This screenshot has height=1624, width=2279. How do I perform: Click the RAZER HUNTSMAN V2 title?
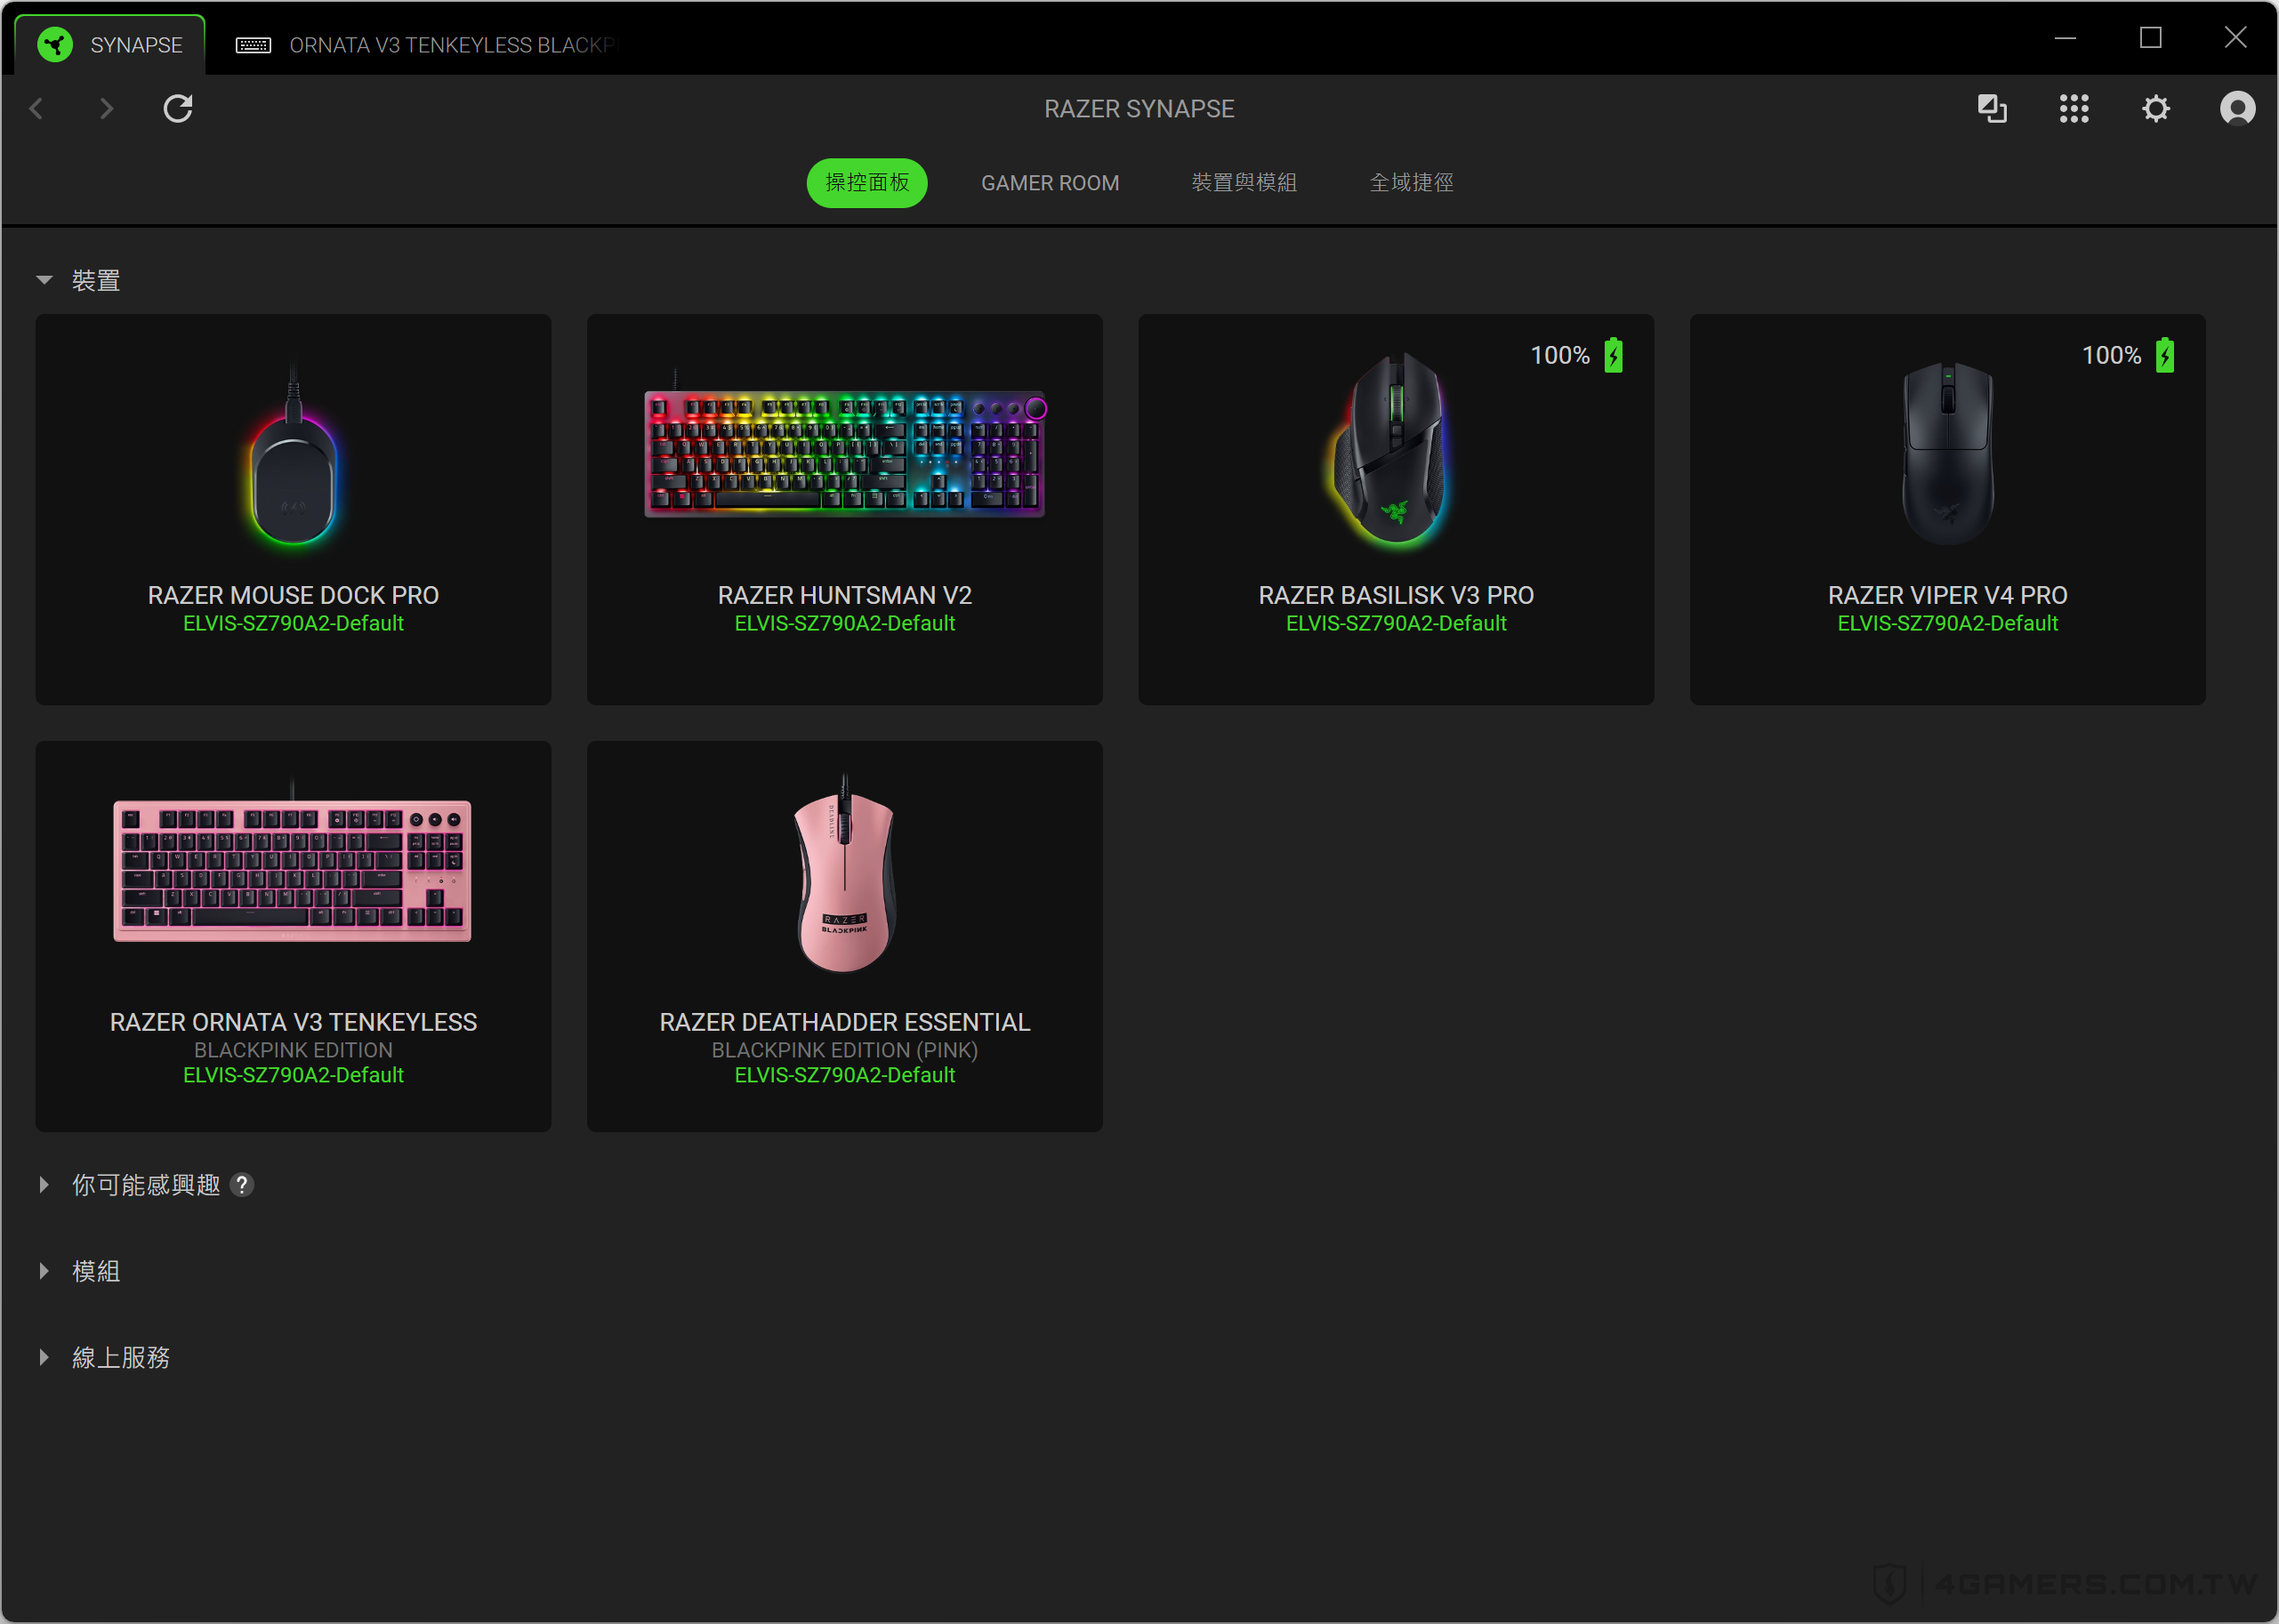[845, 595]
